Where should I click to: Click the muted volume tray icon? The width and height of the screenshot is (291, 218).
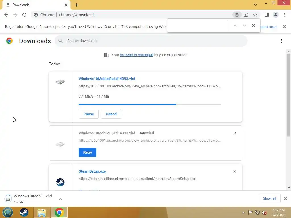pos(264,213)
